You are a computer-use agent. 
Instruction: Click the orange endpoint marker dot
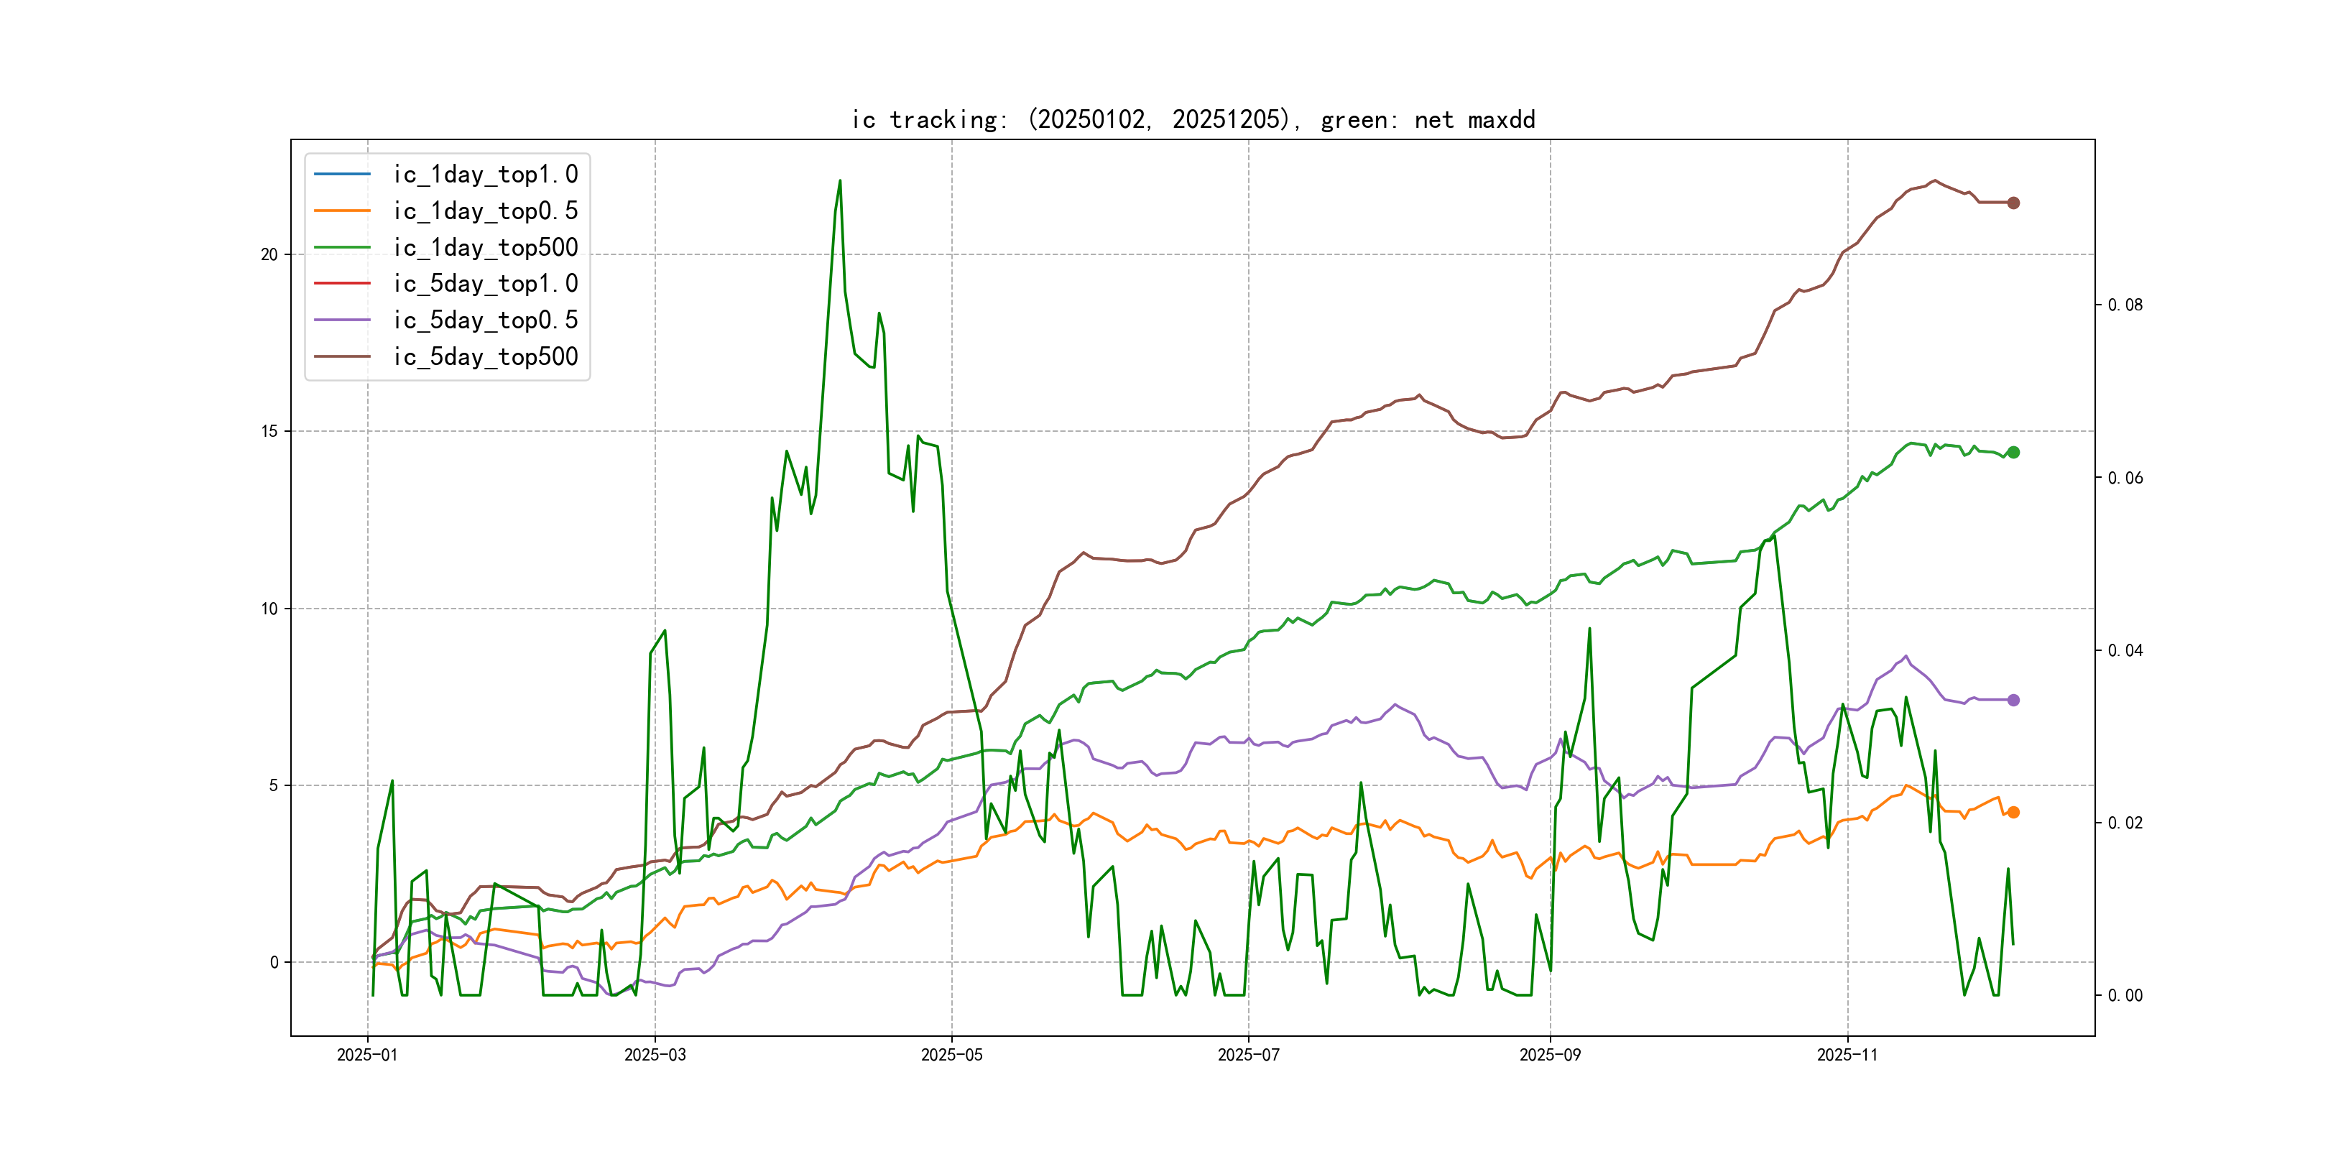2013,813
